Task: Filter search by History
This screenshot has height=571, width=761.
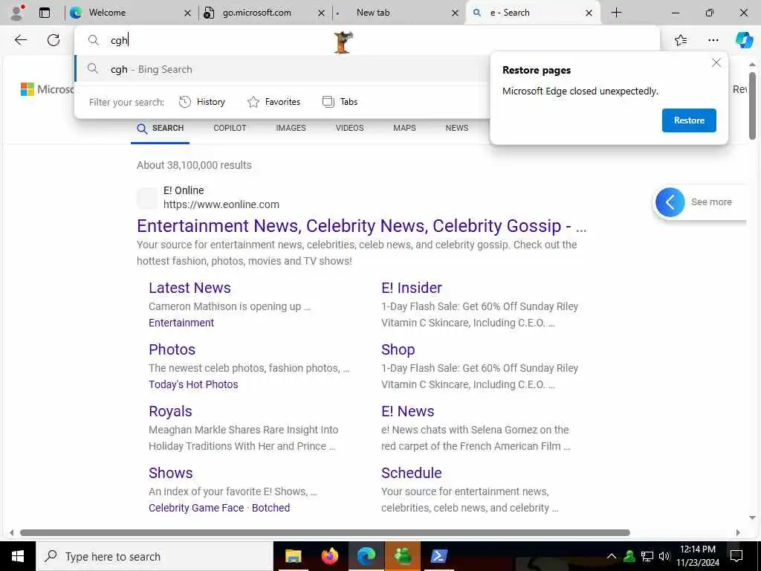Action: (202, 102)
